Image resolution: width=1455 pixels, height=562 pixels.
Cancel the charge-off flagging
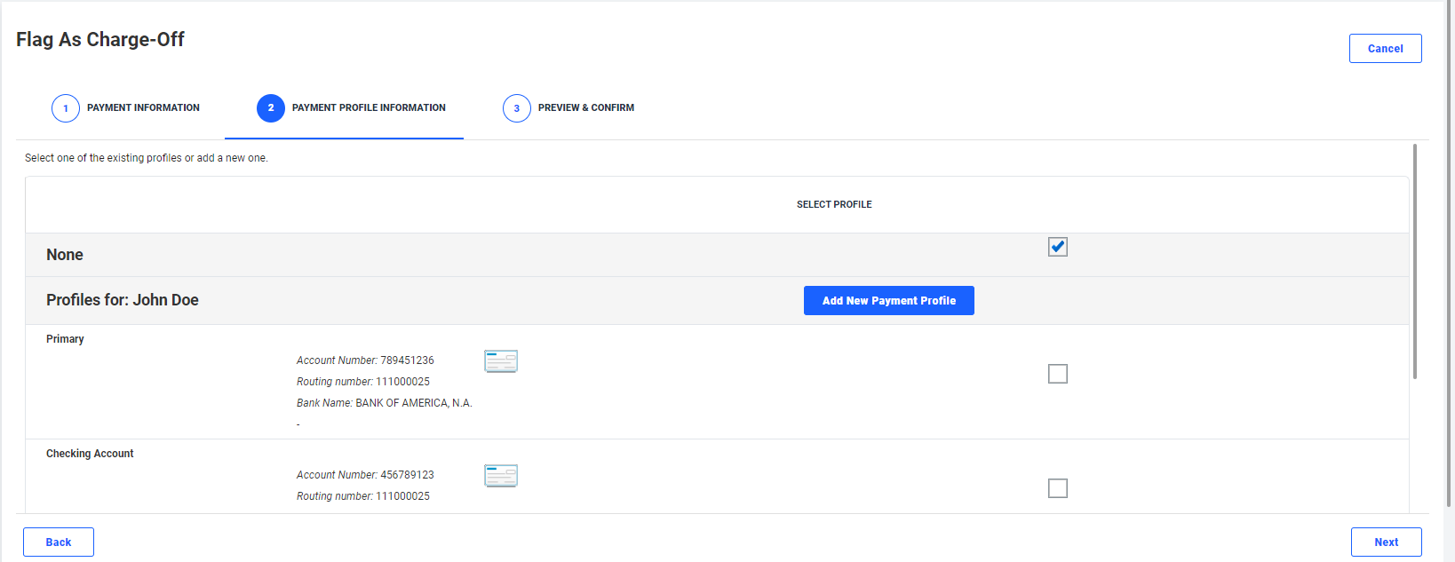click(x=1386, y=49)
